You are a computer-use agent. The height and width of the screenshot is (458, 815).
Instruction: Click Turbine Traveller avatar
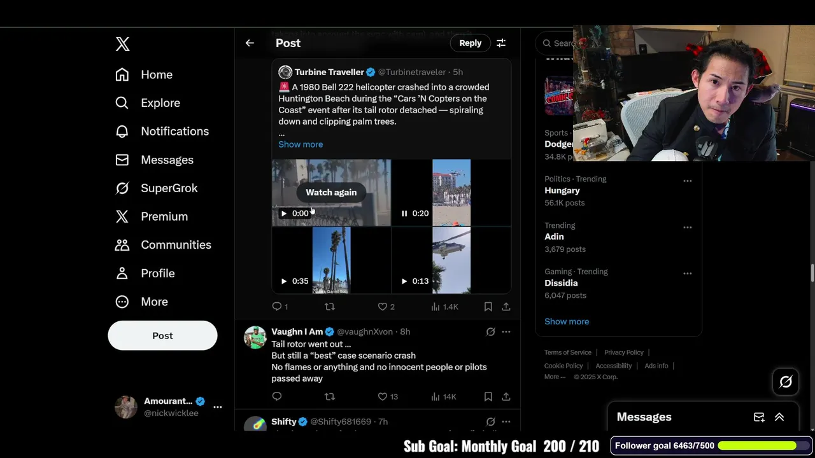[x=285, y=72]
